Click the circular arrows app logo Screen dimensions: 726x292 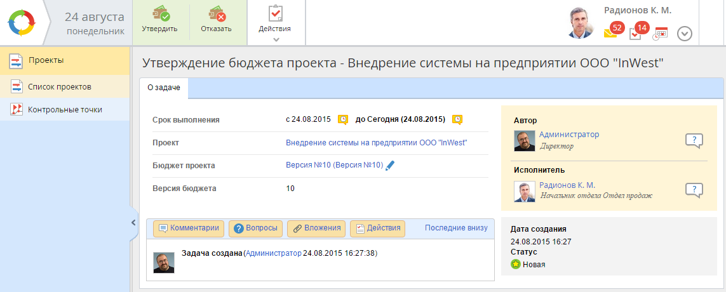[x=22, y=22]
